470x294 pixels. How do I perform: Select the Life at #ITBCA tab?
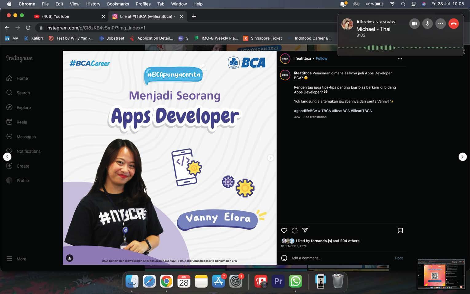click(x=148, y=16)
